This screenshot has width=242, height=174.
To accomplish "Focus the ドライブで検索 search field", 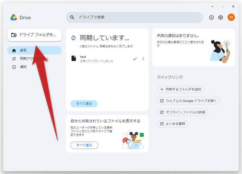I will click(x=137, y=17).
